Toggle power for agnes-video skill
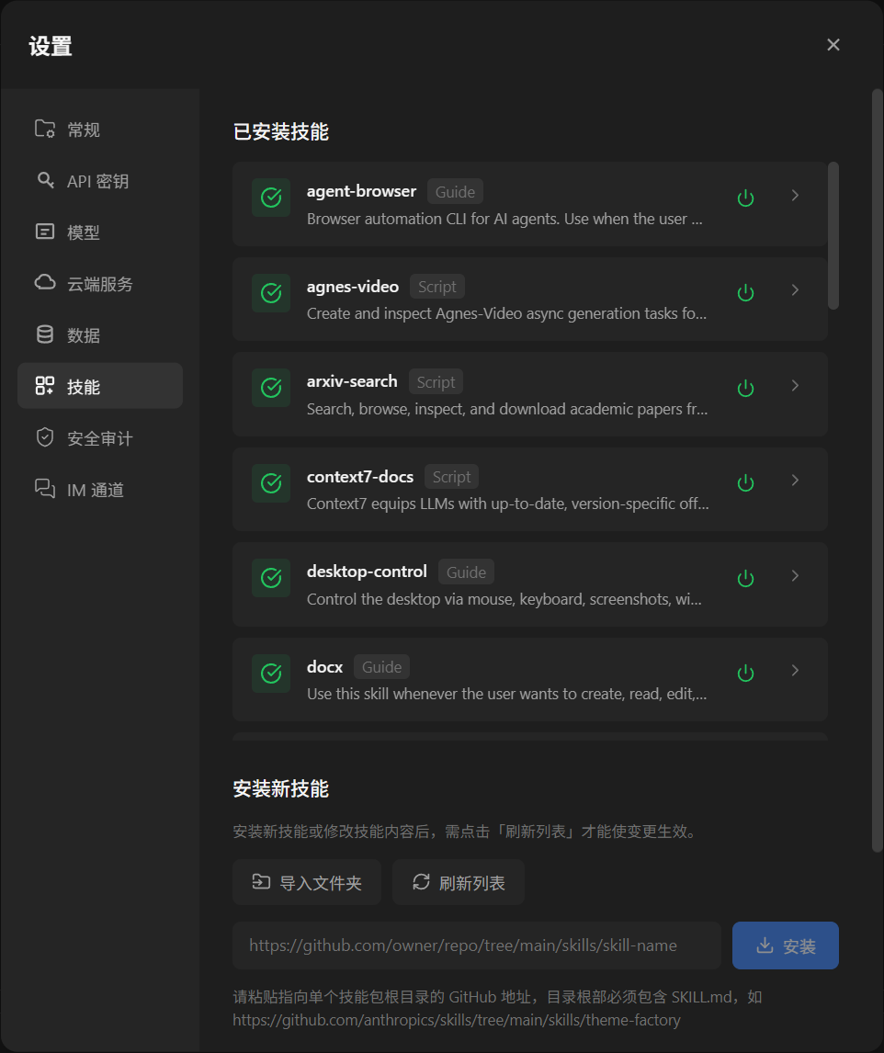 click(x=745, y=293)
